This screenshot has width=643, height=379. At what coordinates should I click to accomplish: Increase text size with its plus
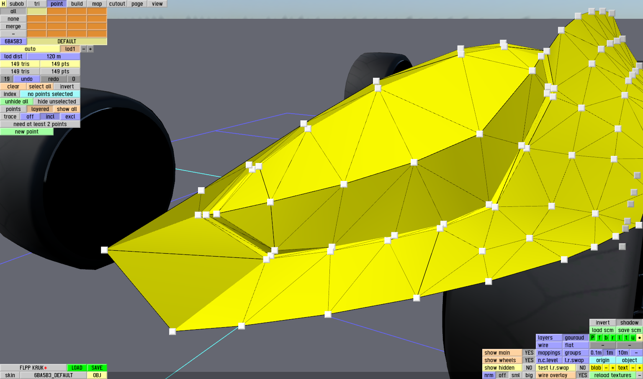pyautogui.click(x=639, y=368)
